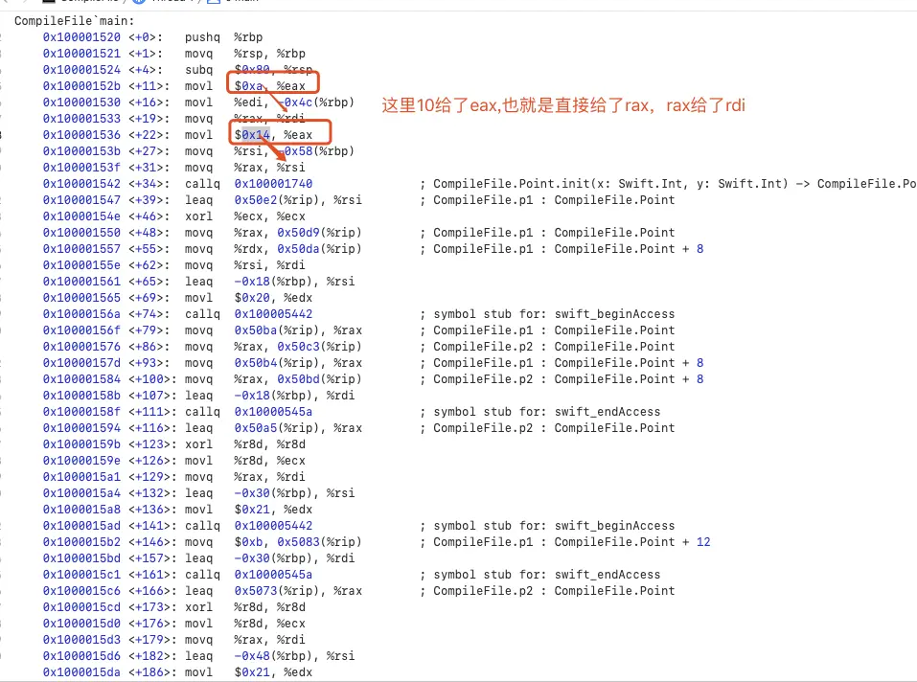Click address 0x10000155e at offset +62
Viewport: 917px width, 682px height.
tap(81, 265)
